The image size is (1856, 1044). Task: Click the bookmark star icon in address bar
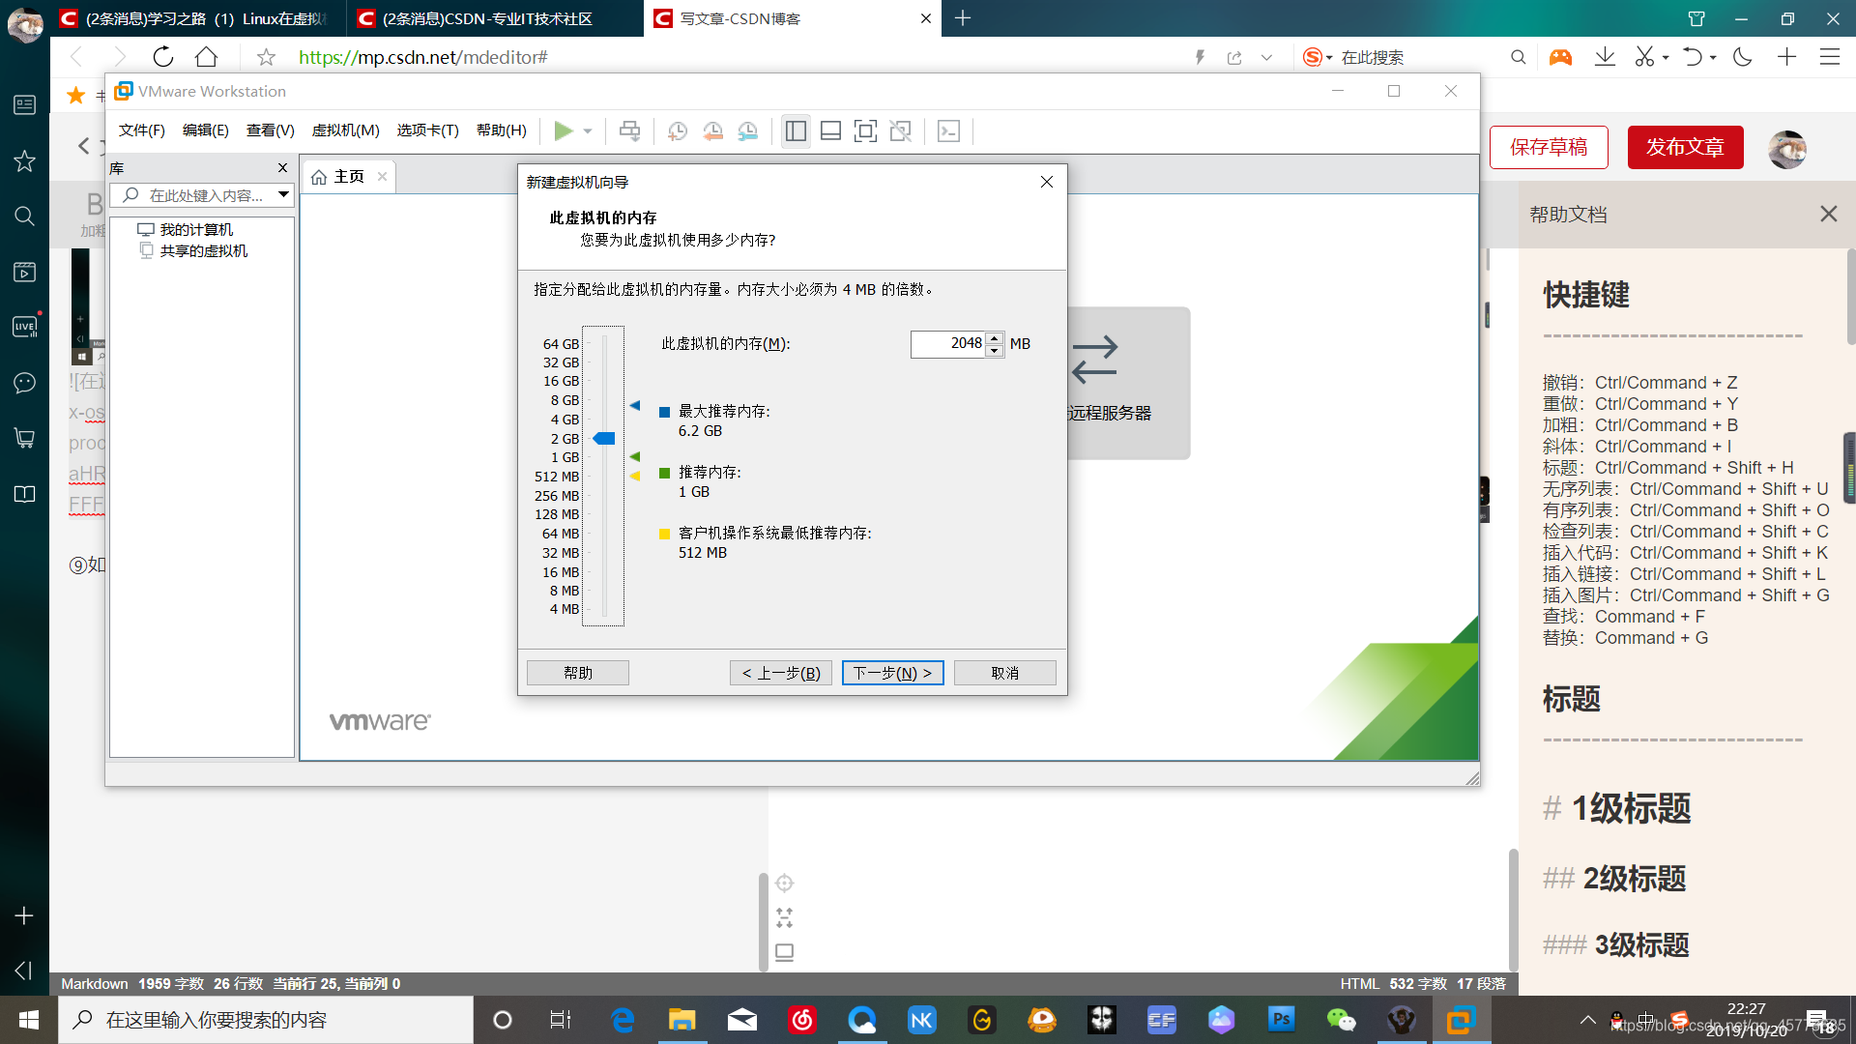266,57
